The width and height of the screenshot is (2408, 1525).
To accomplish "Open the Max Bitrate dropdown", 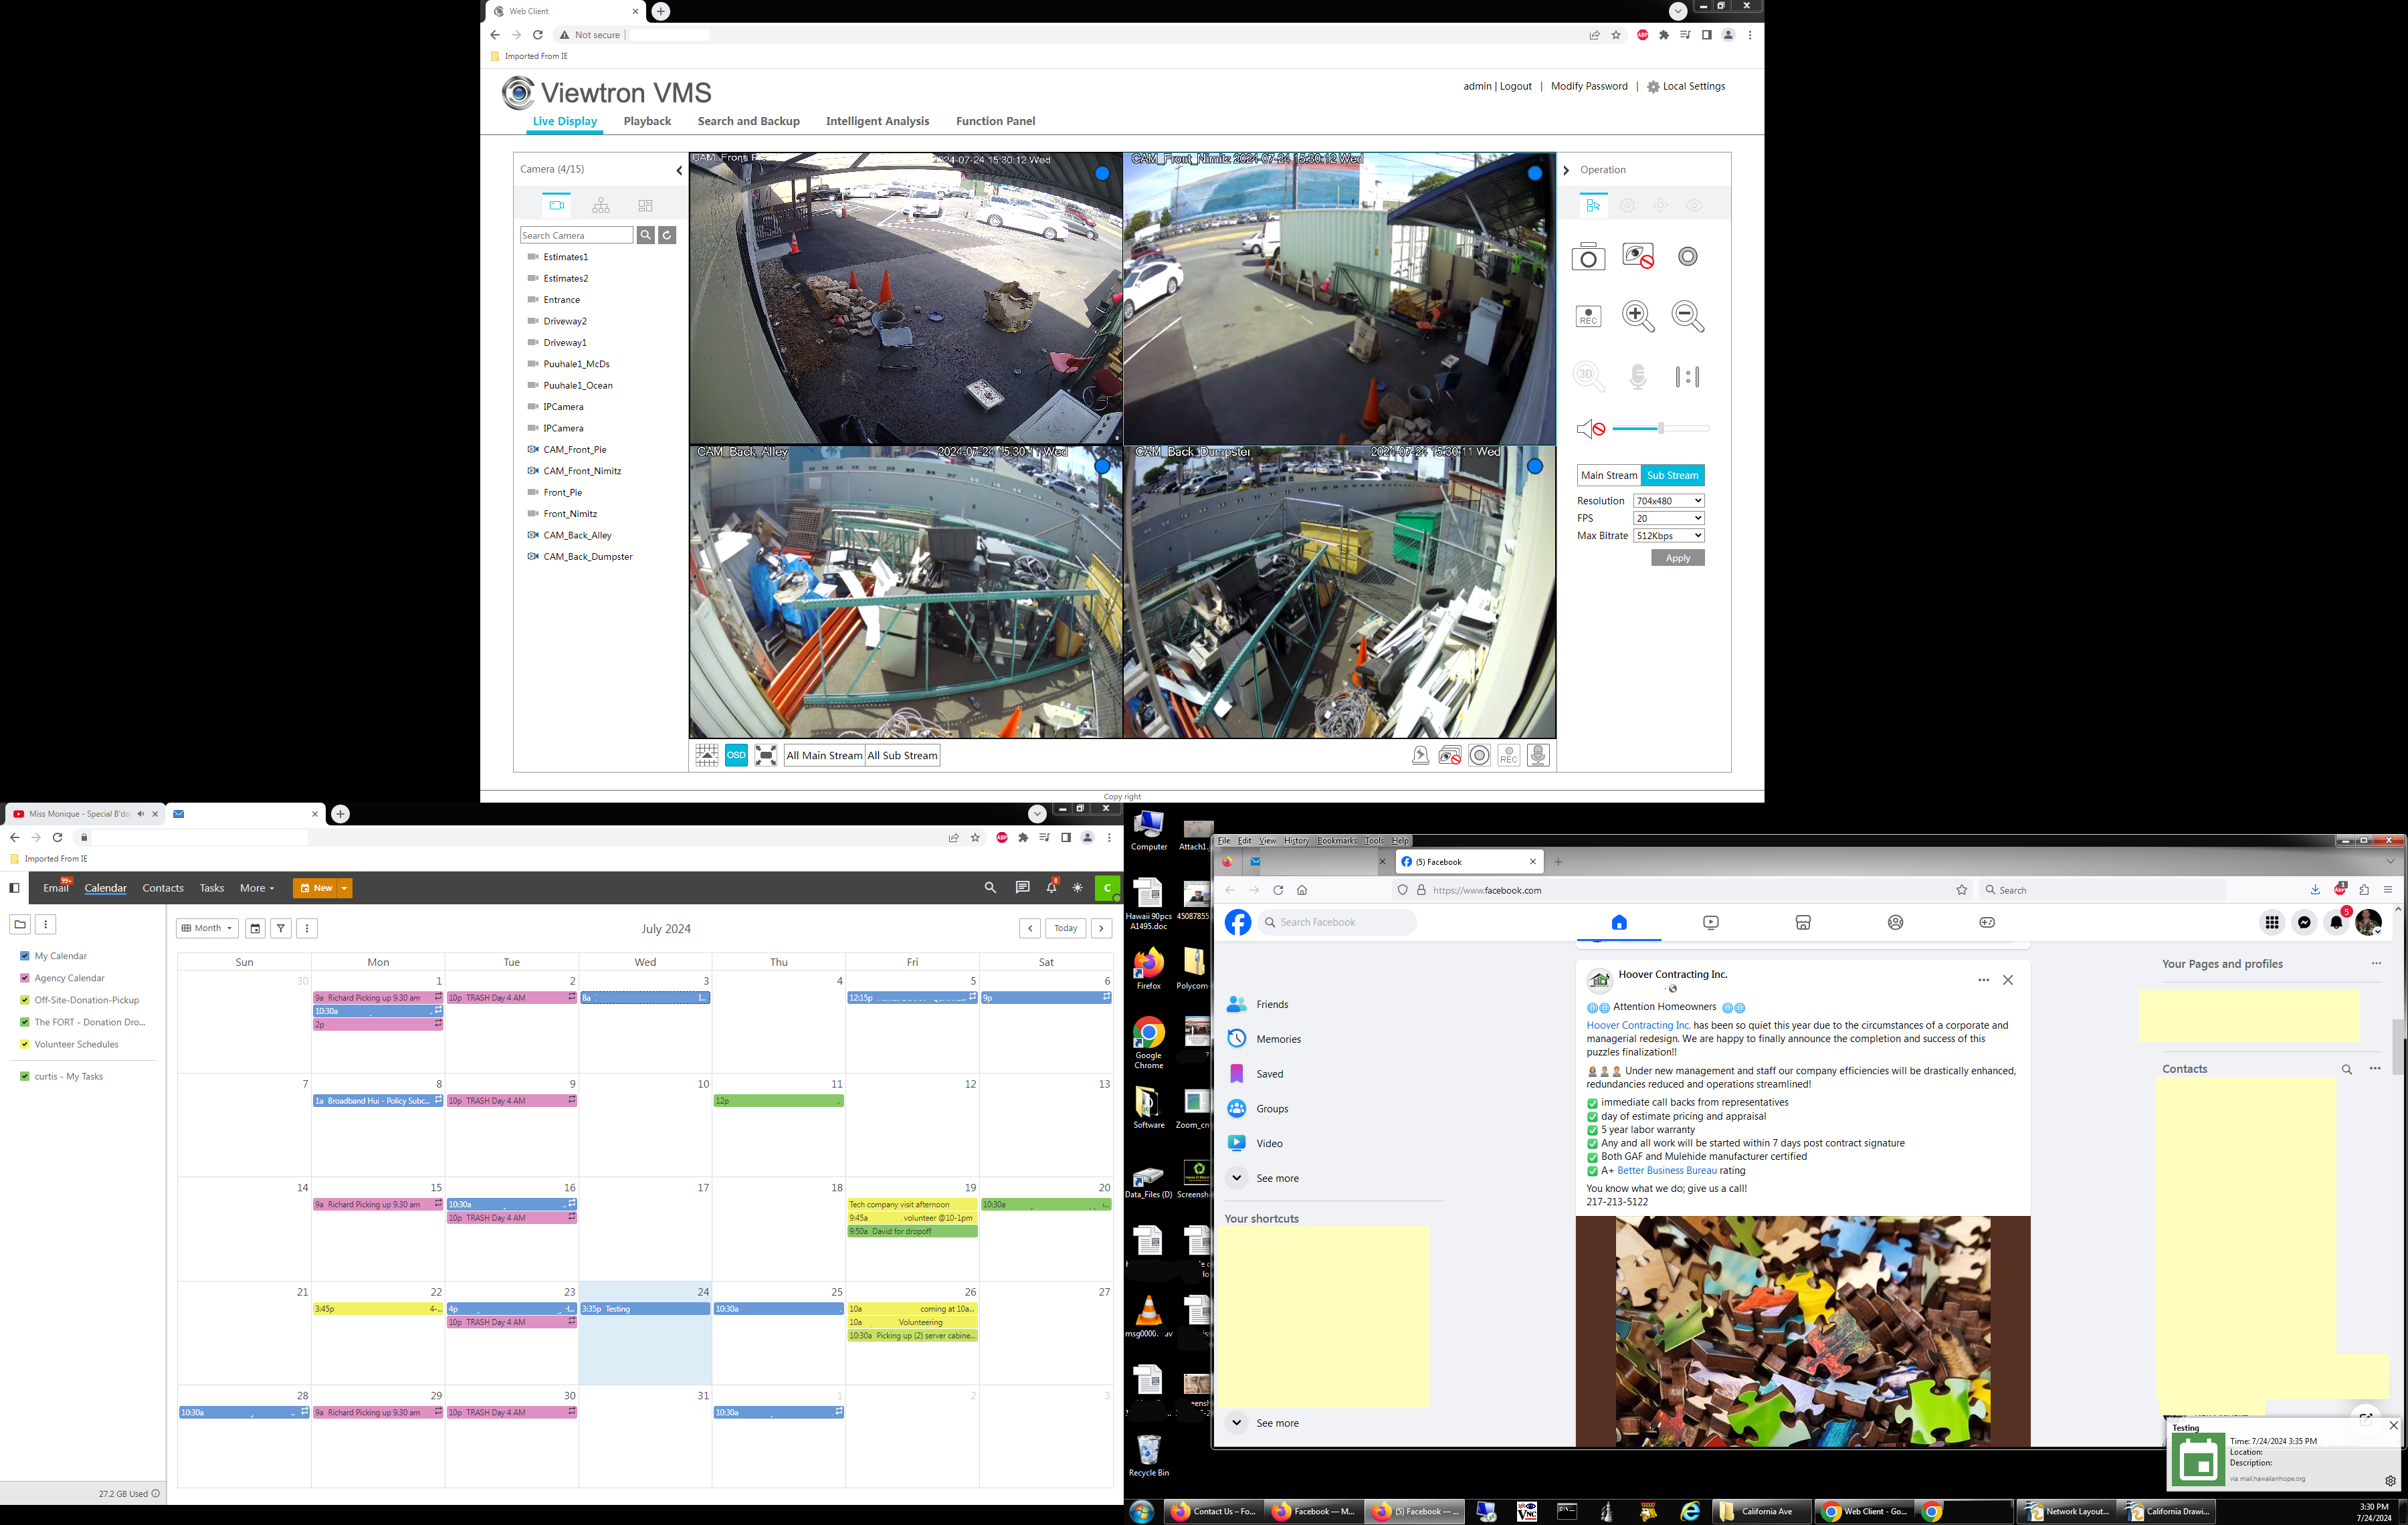I will coord(1668,536).
